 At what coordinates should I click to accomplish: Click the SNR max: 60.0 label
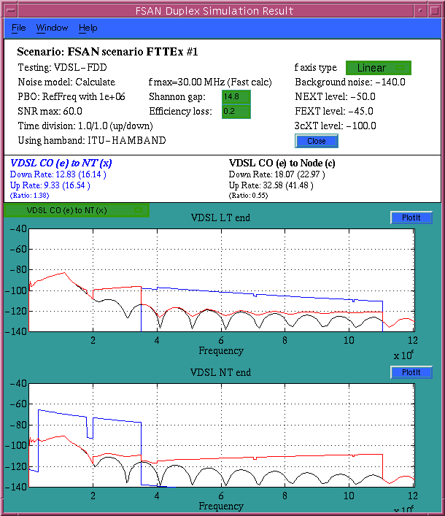[50, 111]
